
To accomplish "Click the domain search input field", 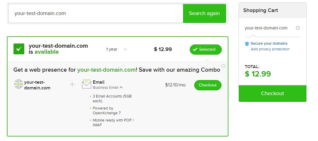I will tap(96, 13).
